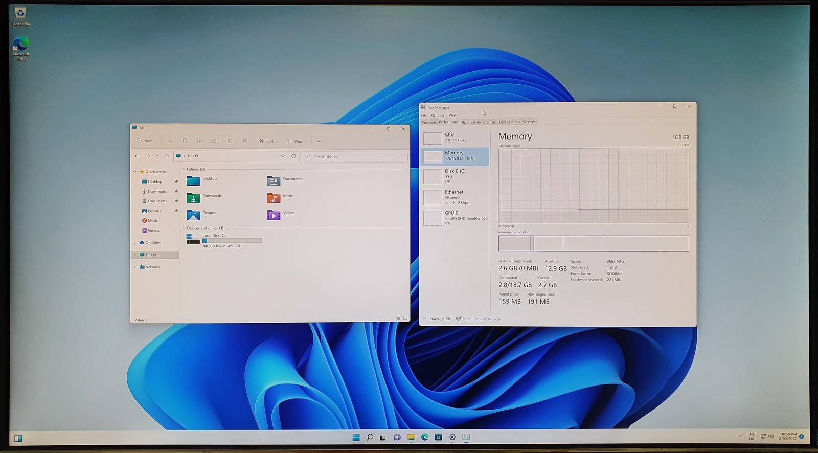Click the Rename icon in File Explorer toolbar
Viewport: 818px width, 453px height.
[x=215, y=141]
